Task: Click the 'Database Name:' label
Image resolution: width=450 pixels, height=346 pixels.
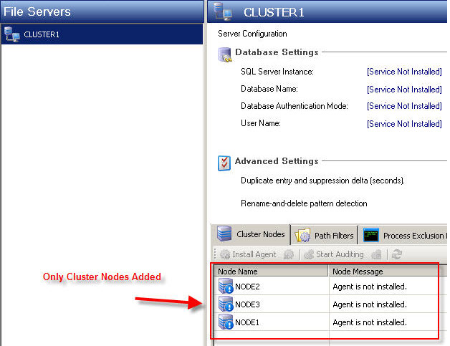Action: pos(269,89)
